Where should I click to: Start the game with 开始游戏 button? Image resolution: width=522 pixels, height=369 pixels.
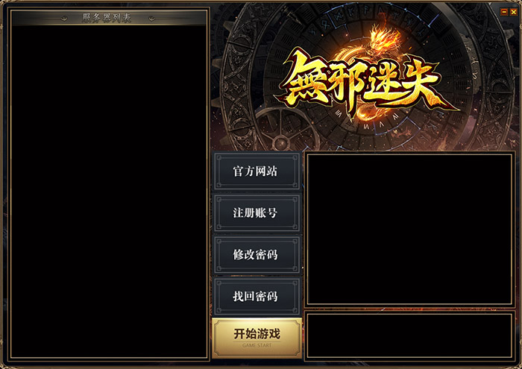tap(257, 338)
